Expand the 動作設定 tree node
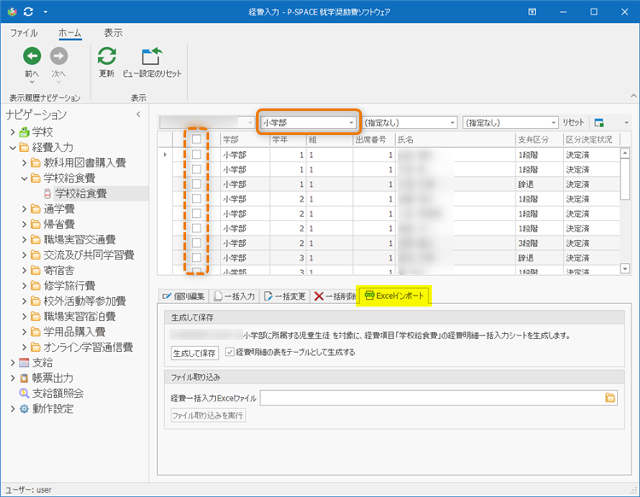Image resolution: width=640 pixels, height=497 pixels. pyautogui.click(x=13, y=408)
